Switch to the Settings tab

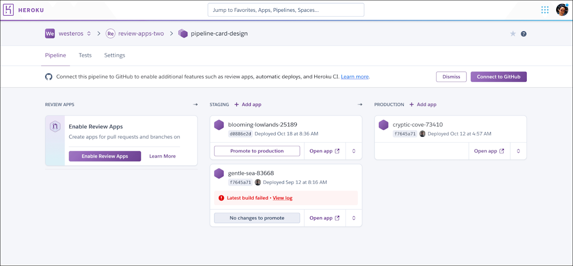point(115,55)
